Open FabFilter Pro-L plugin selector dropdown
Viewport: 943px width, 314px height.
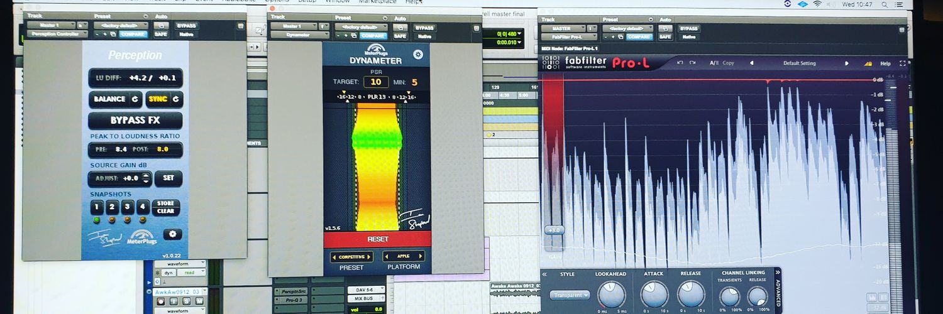point(569,37)
